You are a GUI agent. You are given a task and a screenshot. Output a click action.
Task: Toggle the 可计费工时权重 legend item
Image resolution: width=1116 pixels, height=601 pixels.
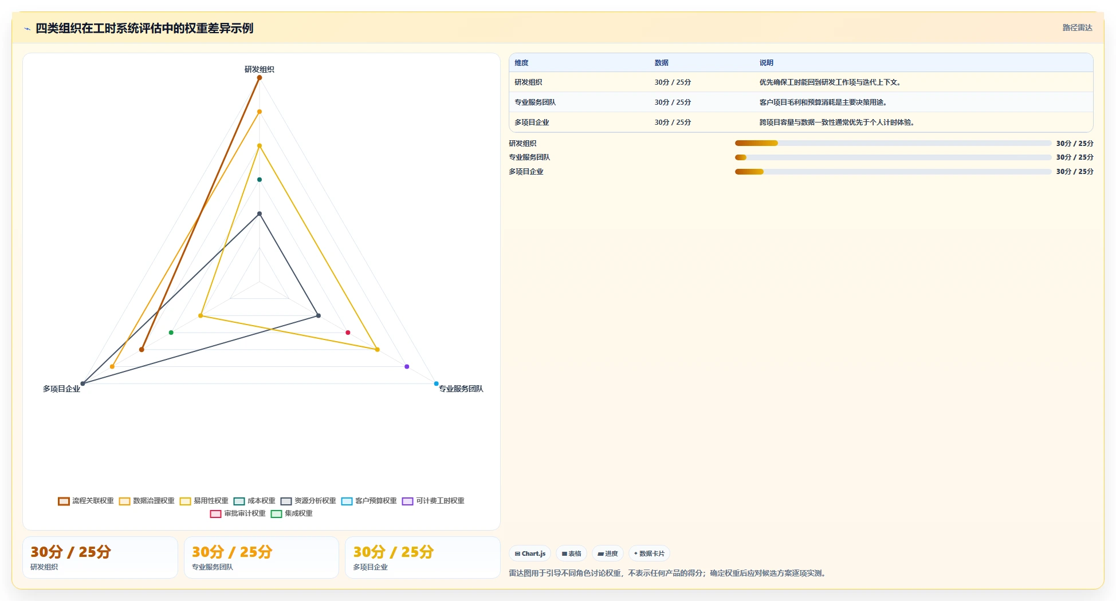433,501
